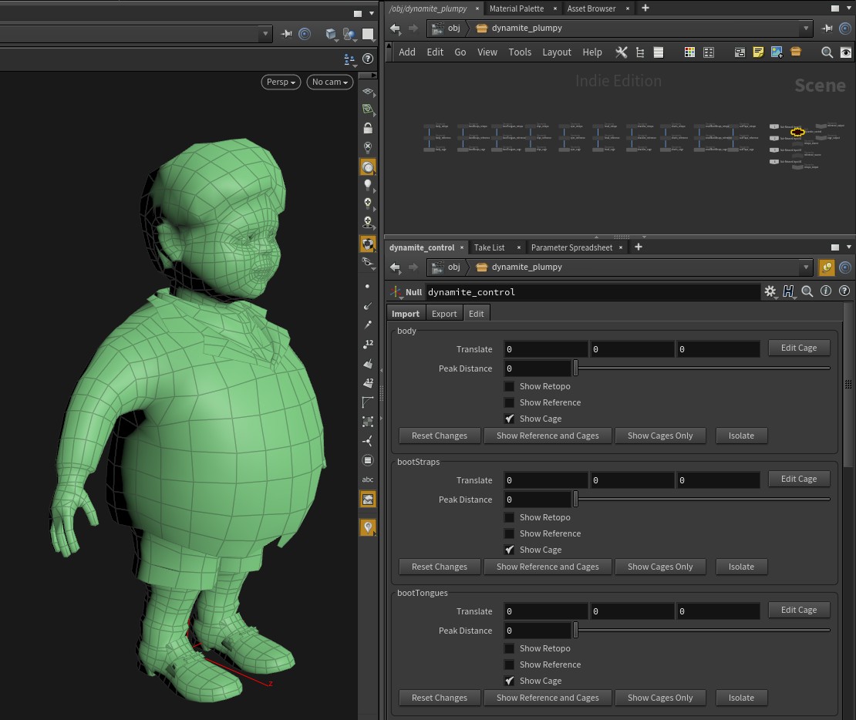Switch to the Material Palette tab
Viewport: 856px width, 720px height.
pos(516,8)
